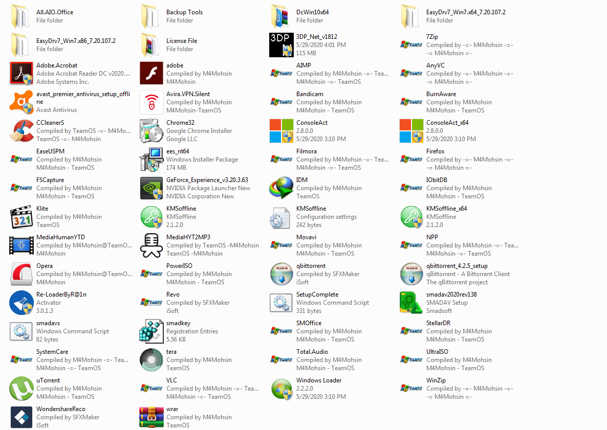Viewport: 607px width, 430px height.
Task: Click the 3DP_Net_v1812 black icon
Action: (x=281, y=45)
